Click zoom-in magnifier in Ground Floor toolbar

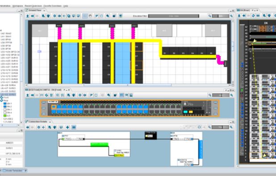point(231,16)
